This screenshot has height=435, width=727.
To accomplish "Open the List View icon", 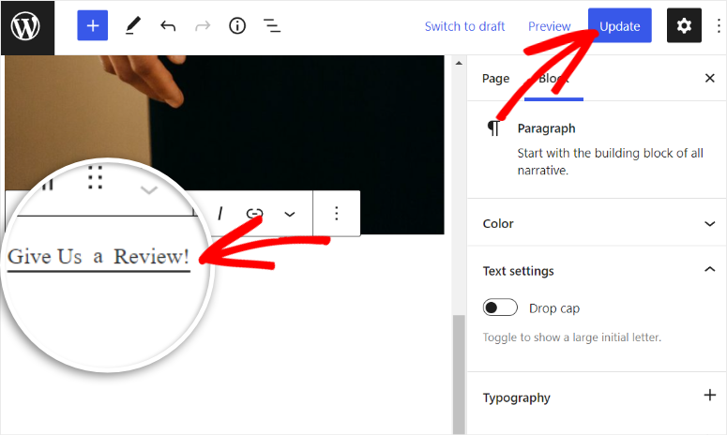I will click(x=272, y=26).
